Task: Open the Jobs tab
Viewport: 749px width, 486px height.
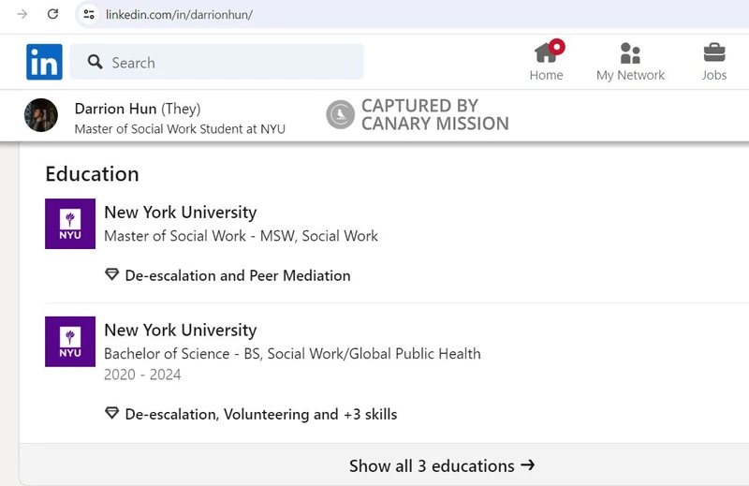Action: [714, 61]
